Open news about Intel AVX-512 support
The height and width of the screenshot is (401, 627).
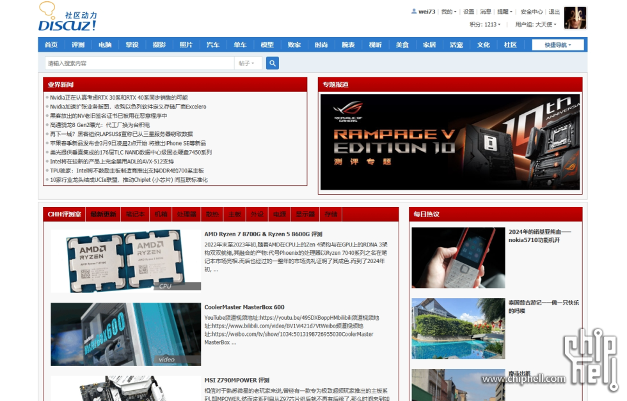[x=112, y=162]
